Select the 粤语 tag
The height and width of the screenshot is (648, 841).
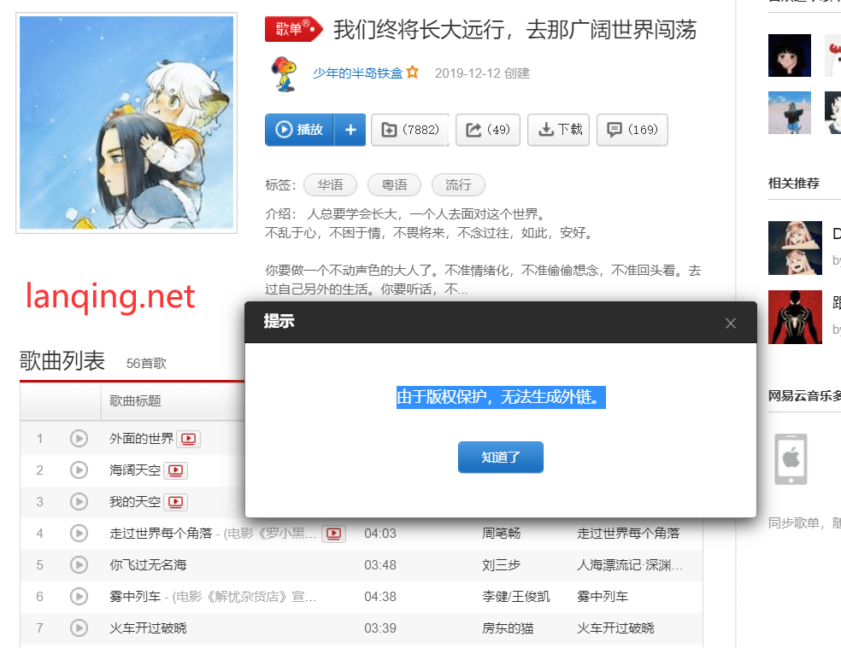click(x=394, y=184)
